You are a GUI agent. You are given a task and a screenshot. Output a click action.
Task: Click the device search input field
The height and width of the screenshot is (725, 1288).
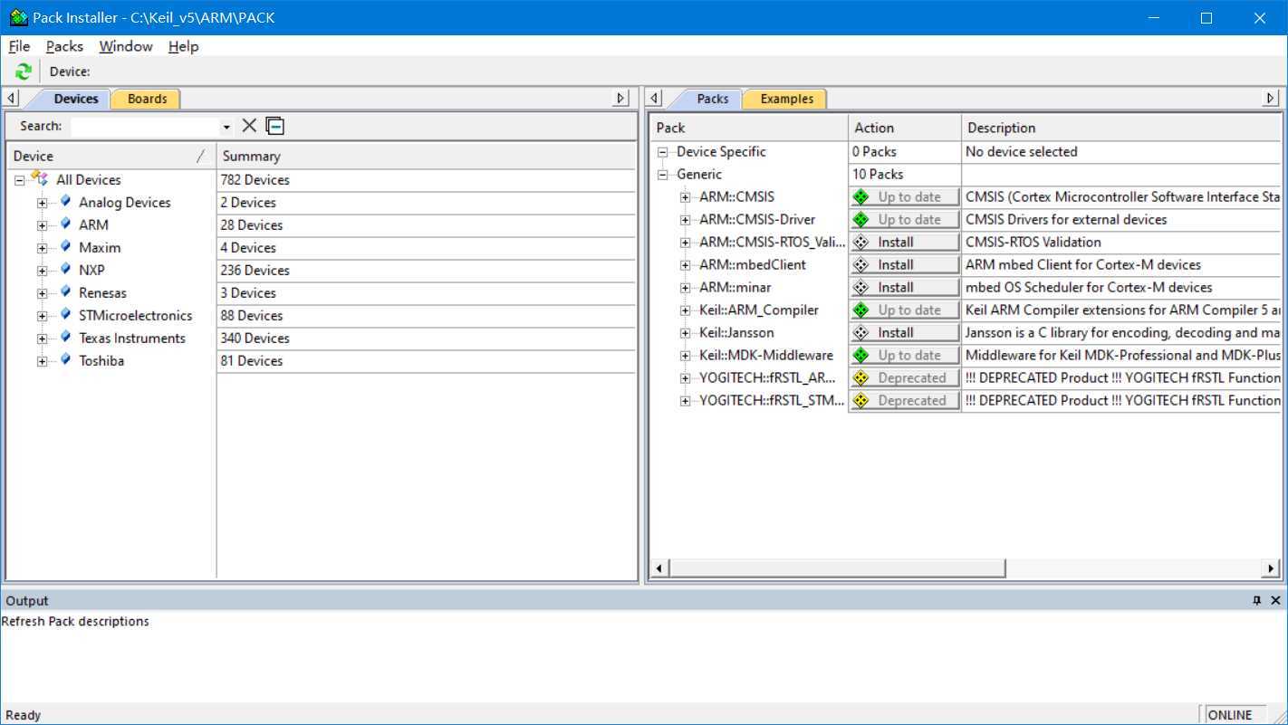pyautogui.click(x=145, y=127)
